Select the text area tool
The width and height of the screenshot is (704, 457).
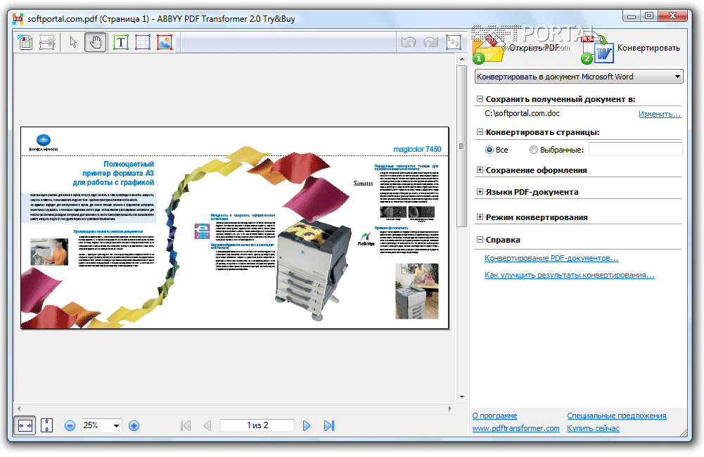click(x=121, y=42)
